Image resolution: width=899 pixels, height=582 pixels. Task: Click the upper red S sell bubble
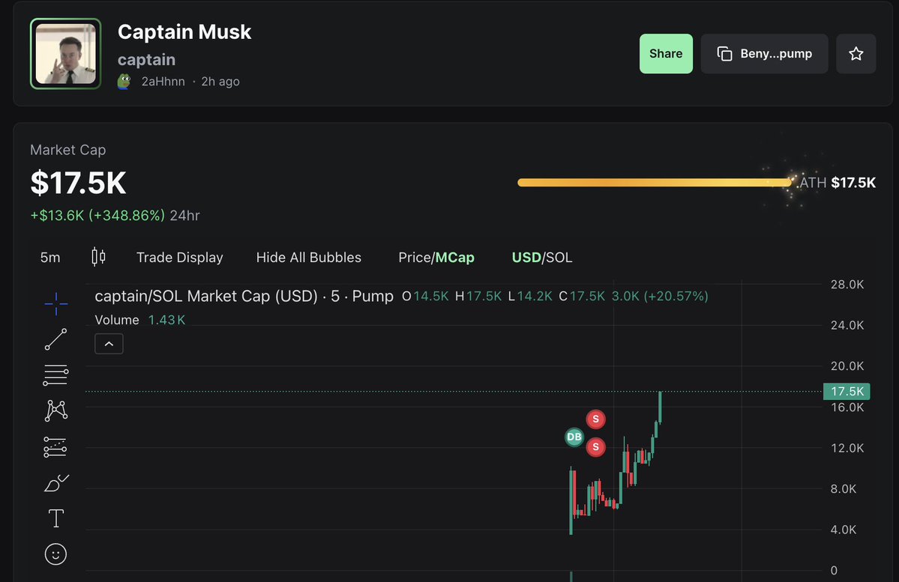[x=595, y=419]
